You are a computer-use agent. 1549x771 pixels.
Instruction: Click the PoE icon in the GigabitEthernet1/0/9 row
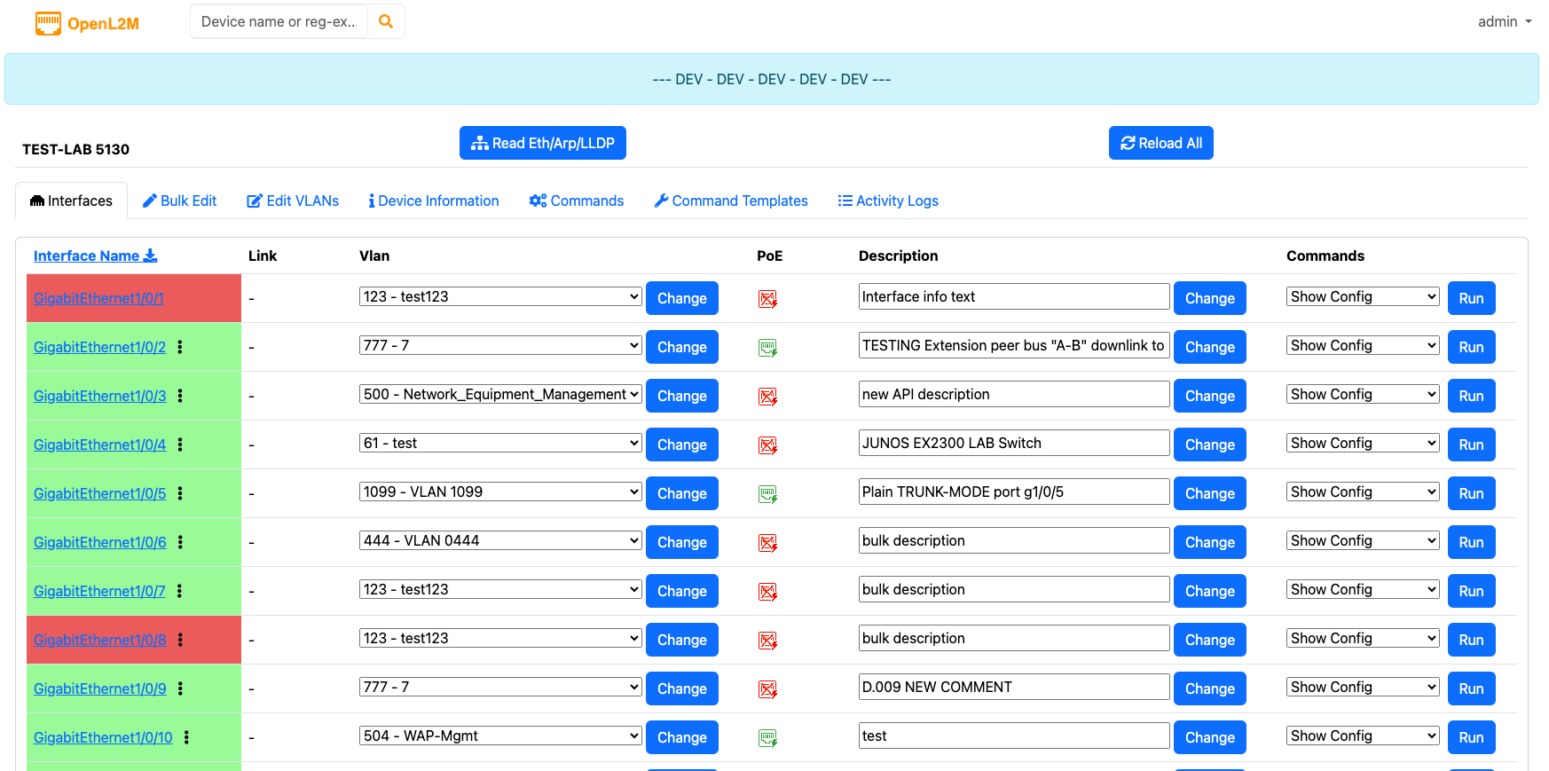(768, 689)
